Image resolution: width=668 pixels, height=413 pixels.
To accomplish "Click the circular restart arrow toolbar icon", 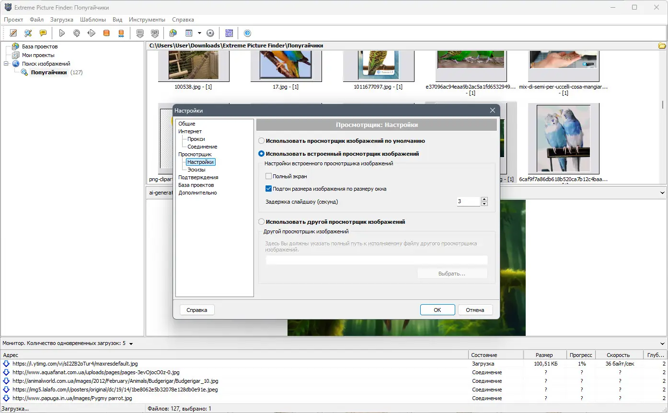I will 77,33.
